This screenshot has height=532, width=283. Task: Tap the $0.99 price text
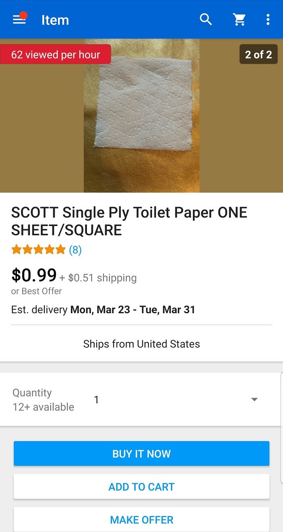click(34, 275)
